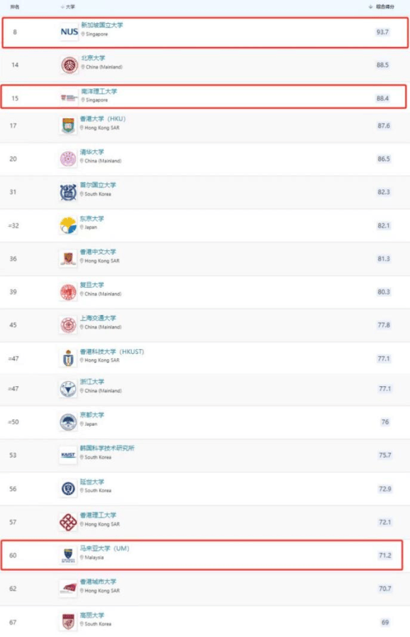Open the 新加坡国立大学 link

(102, 25)
